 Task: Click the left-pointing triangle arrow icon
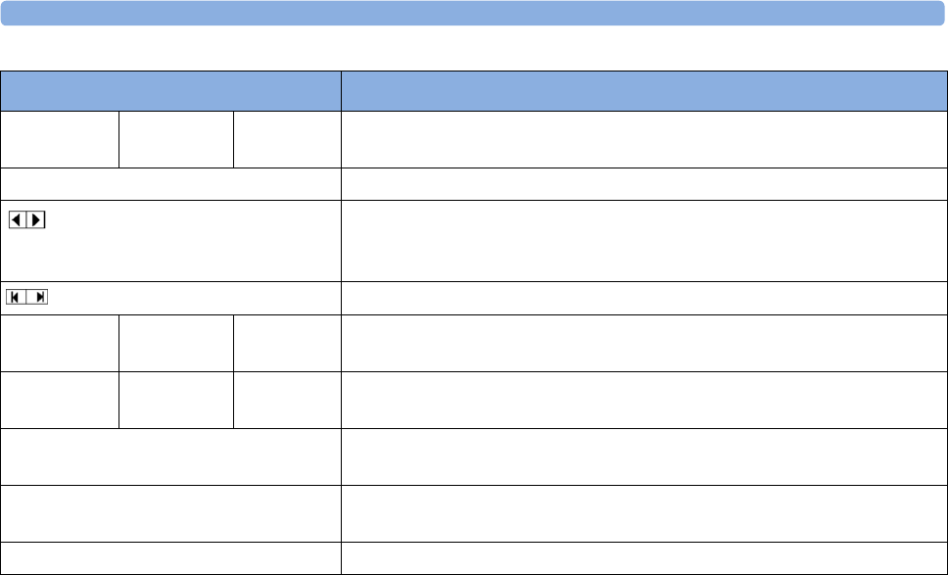coord(17,220)
